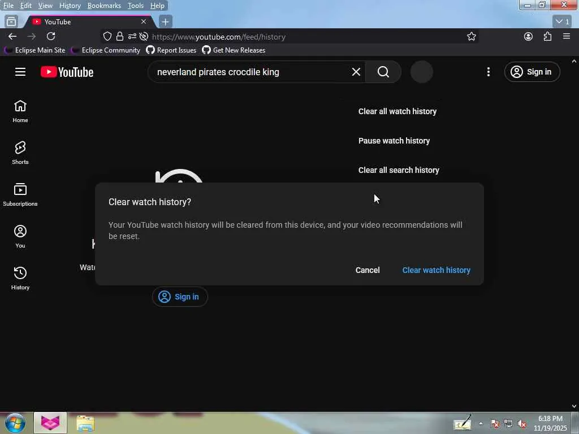Open YouTube settings three-dot menu
This screenshot has width=579, height=434.
pos(488,72)
